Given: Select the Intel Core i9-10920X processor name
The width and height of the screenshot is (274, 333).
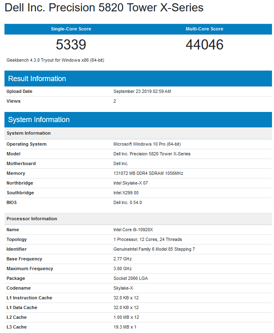Looking at the screenshot, I should (133, 230).
